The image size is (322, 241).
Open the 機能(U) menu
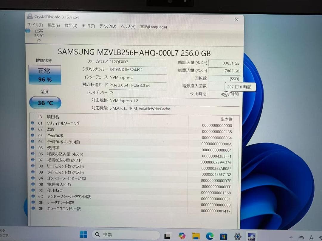[x=71, y=26]
